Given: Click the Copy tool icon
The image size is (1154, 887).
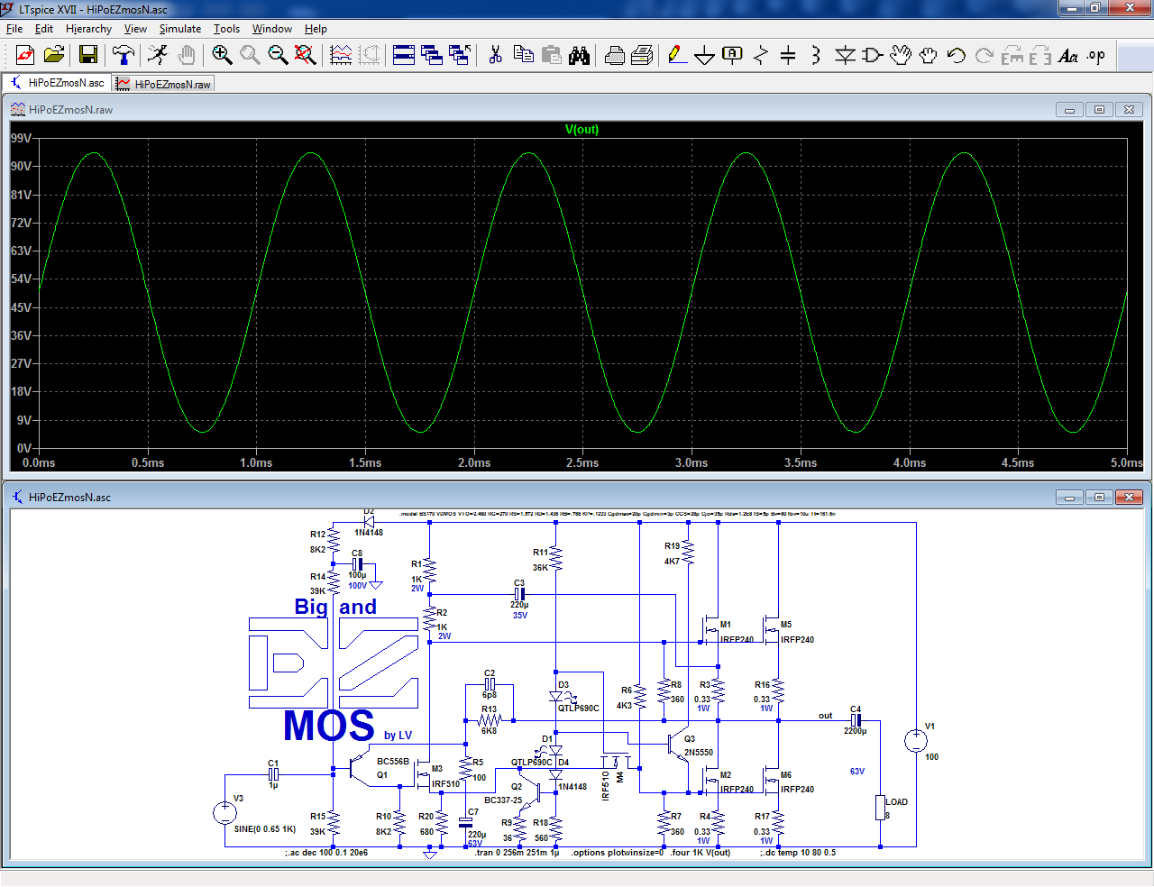Looking at the screenshot, I should point(523,56).
